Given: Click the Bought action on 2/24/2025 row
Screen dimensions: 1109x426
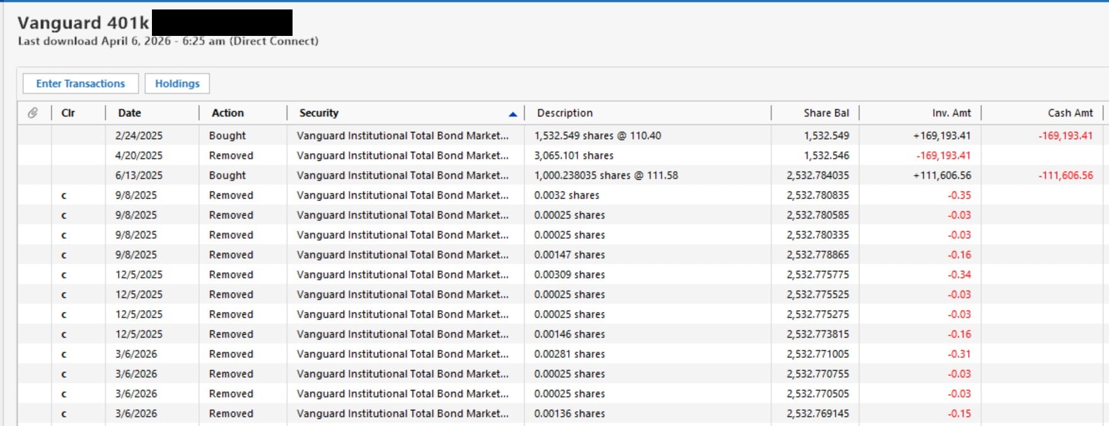Looking at the screenshot, I should (x=227, y=135).
